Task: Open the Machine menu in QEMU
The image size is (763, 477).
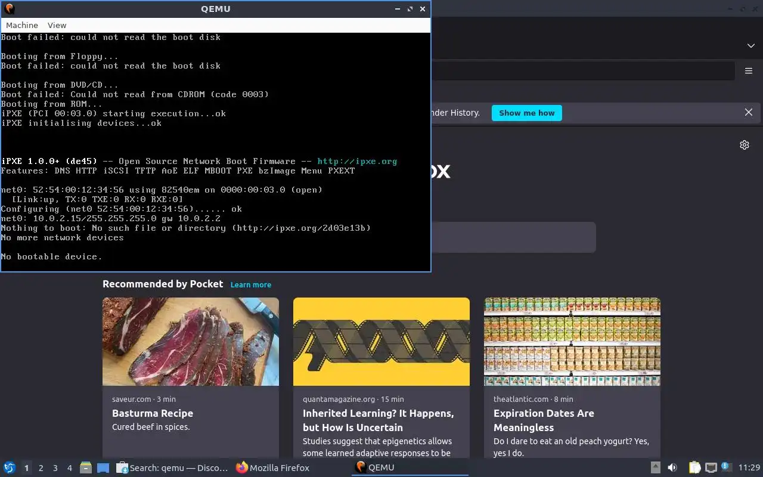Action: click(x=22, y=25)
